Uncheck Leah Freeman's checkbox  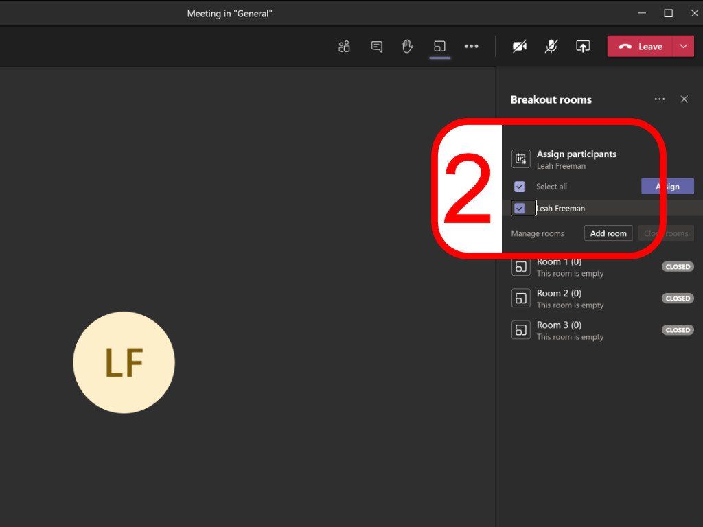521,207
